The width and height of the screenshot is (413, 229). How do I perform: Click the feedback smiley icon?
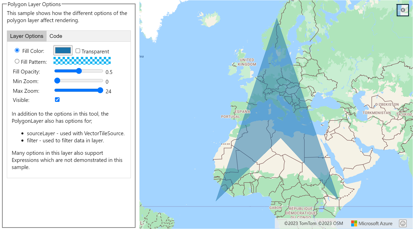(403, 223)
